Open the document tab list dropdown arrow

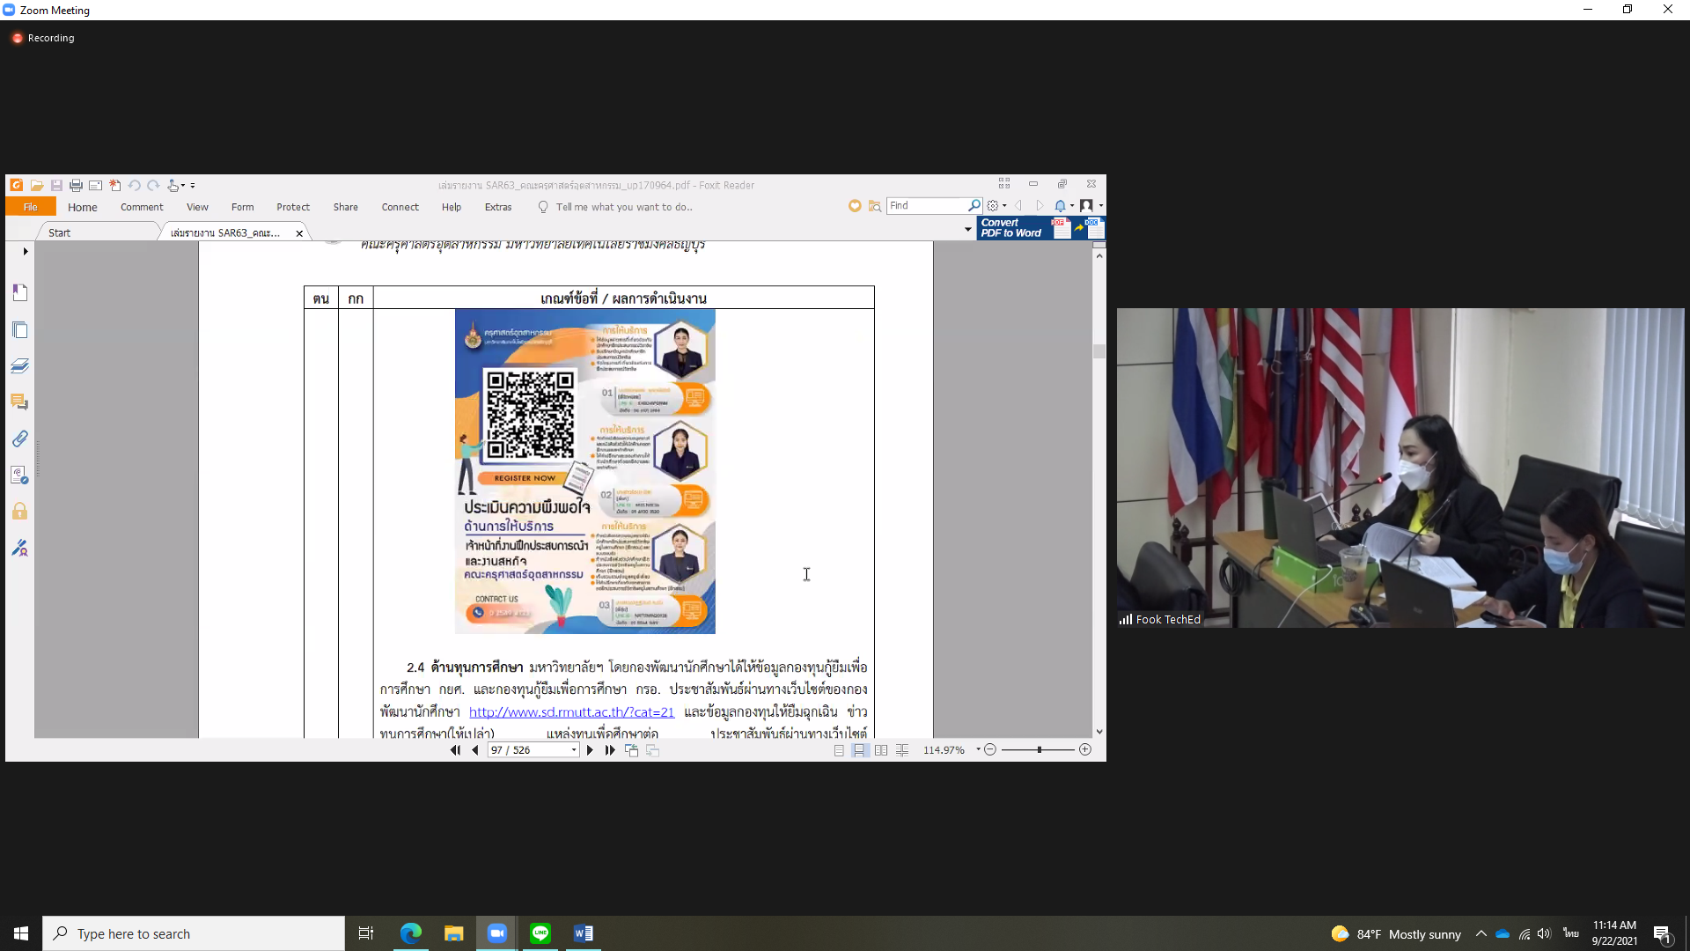968,230
